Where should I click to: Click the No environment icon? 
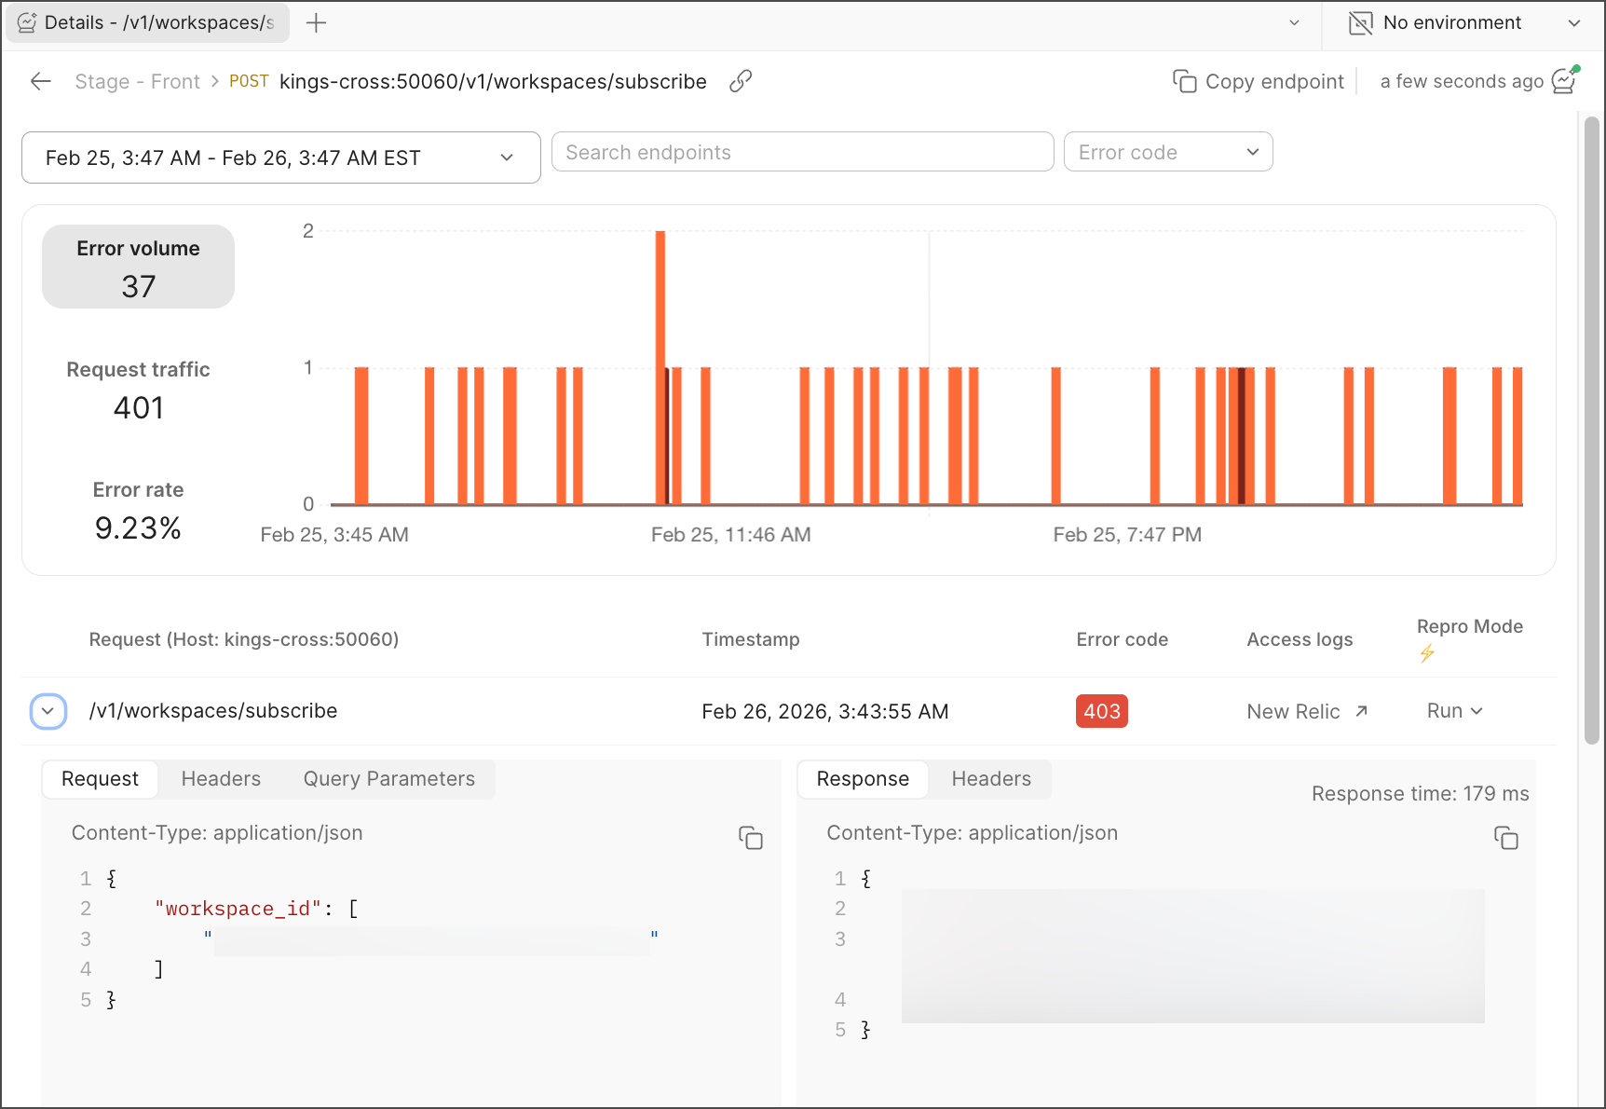click(1361, 23)
